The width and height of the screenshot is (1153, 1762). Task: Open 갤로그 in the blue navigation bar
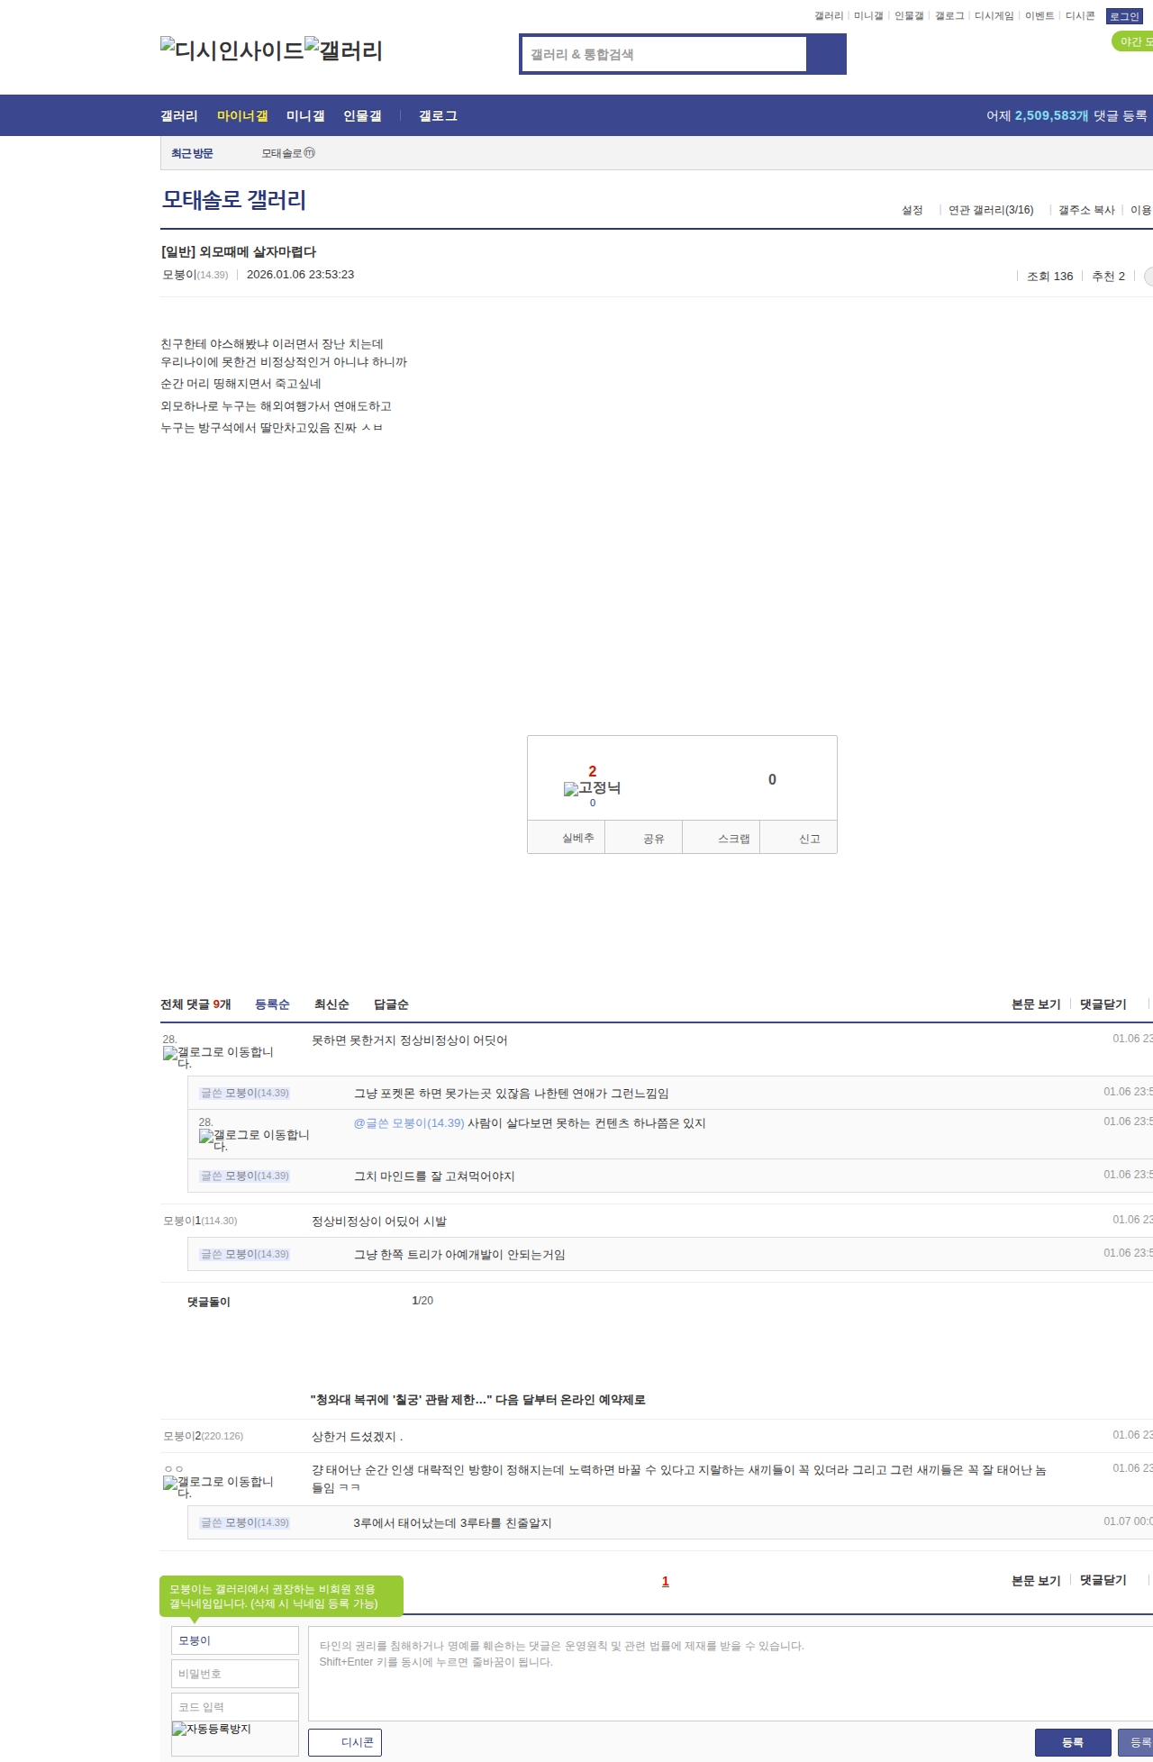tap(438, 116)
